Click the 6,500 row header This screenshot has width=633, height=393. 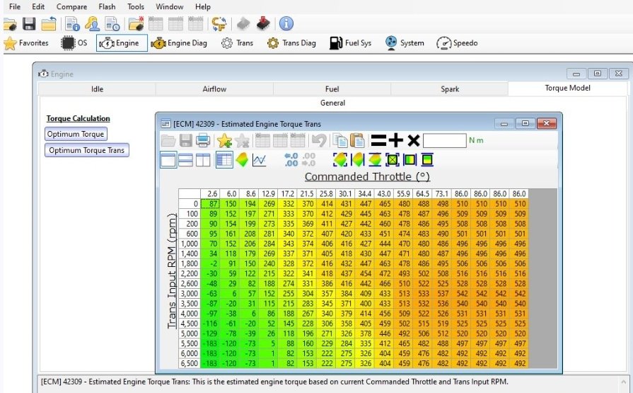click(x=190, y=363)
